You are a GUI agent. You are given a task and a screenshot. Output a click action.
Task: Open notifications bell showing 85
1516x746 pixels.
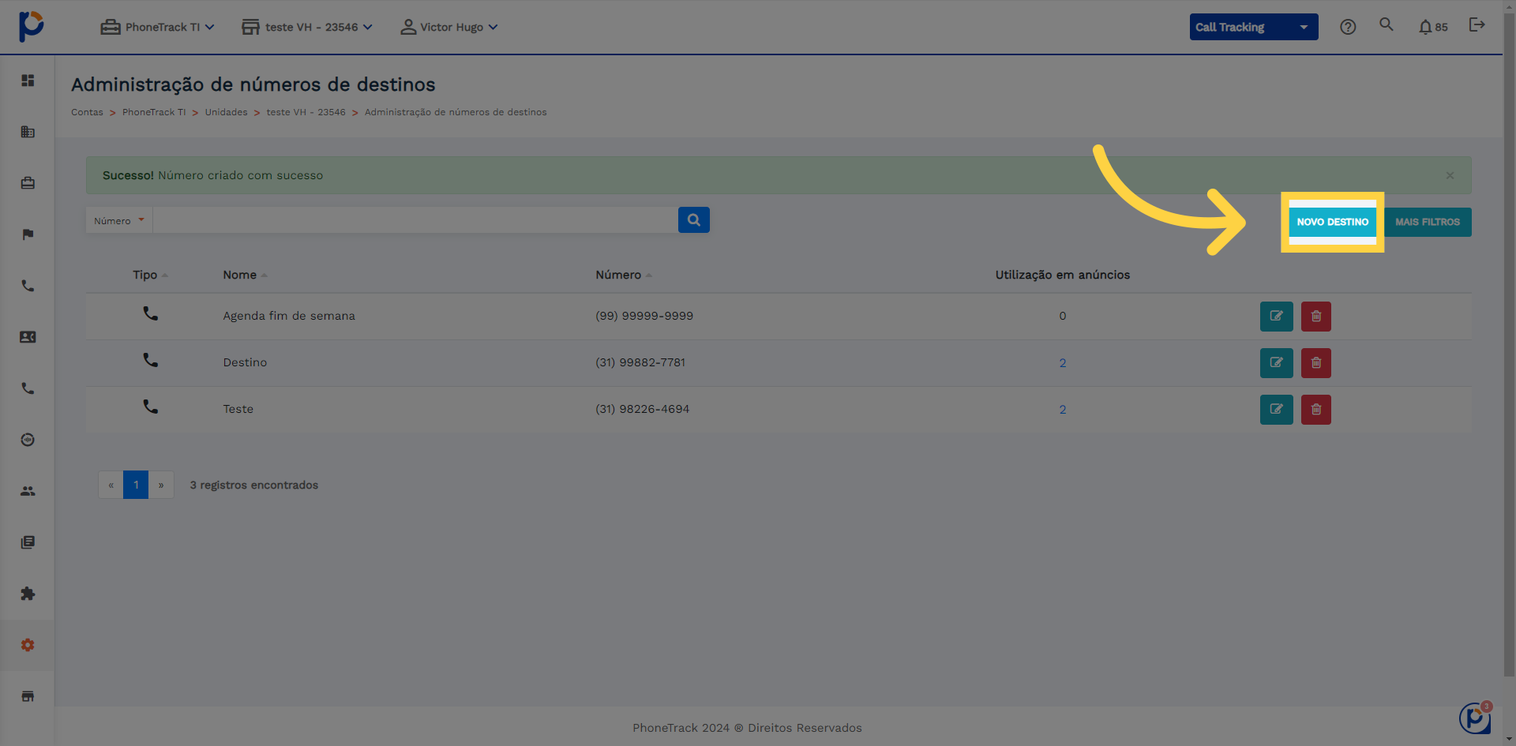pos(1433,27)
